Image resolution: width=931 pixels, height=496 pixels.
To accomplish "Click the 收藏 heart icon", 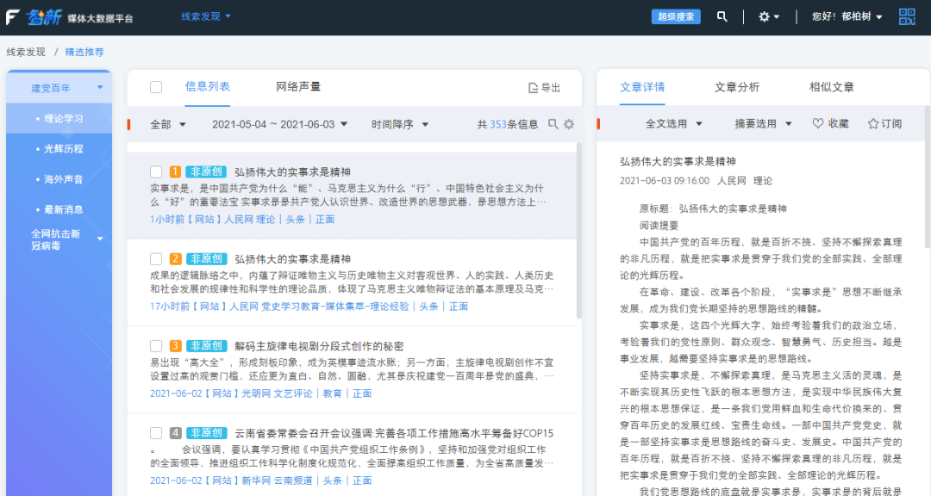I will click(818, 124).
